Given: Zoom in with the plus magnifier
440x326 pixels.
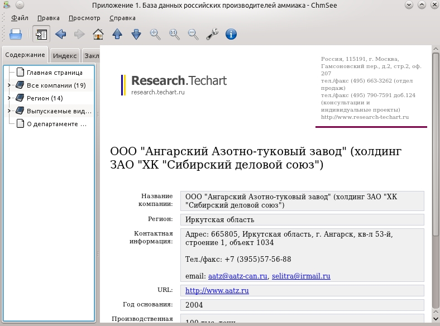Looking at the screenshot, I should click(x=155, y=34).
